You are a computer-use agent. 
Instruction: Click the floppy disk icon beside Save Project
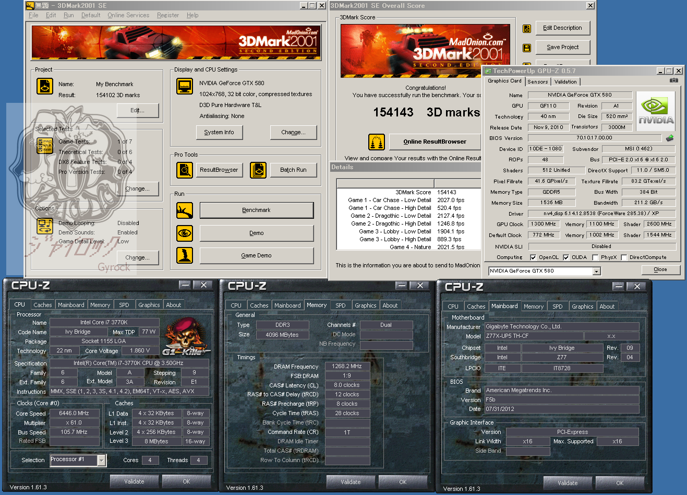[x=527, y=48]
